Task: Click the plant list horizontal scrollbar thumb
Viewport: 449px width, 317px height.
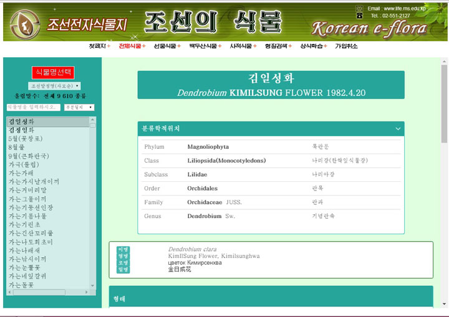Action: coord(39,292)
